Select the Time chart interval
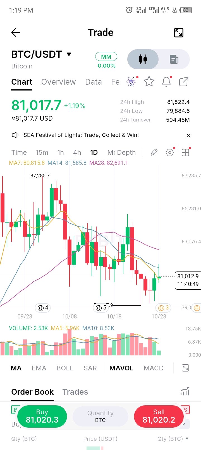 19,153
